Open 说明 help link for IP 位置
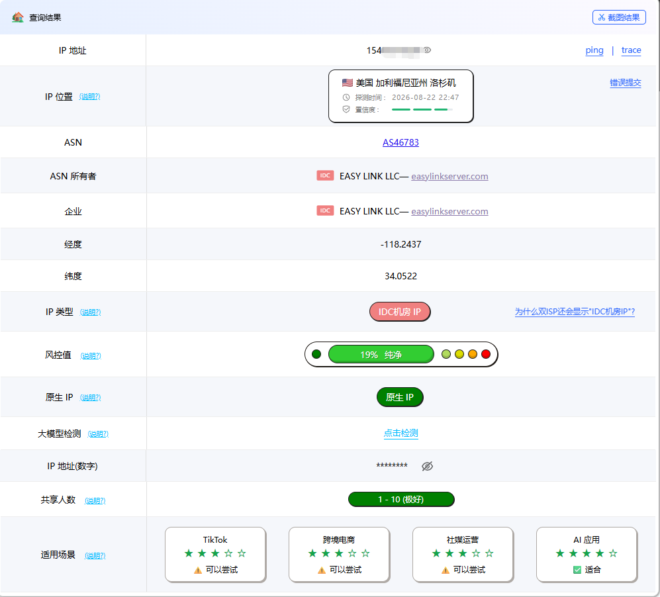 pos(89,97)
